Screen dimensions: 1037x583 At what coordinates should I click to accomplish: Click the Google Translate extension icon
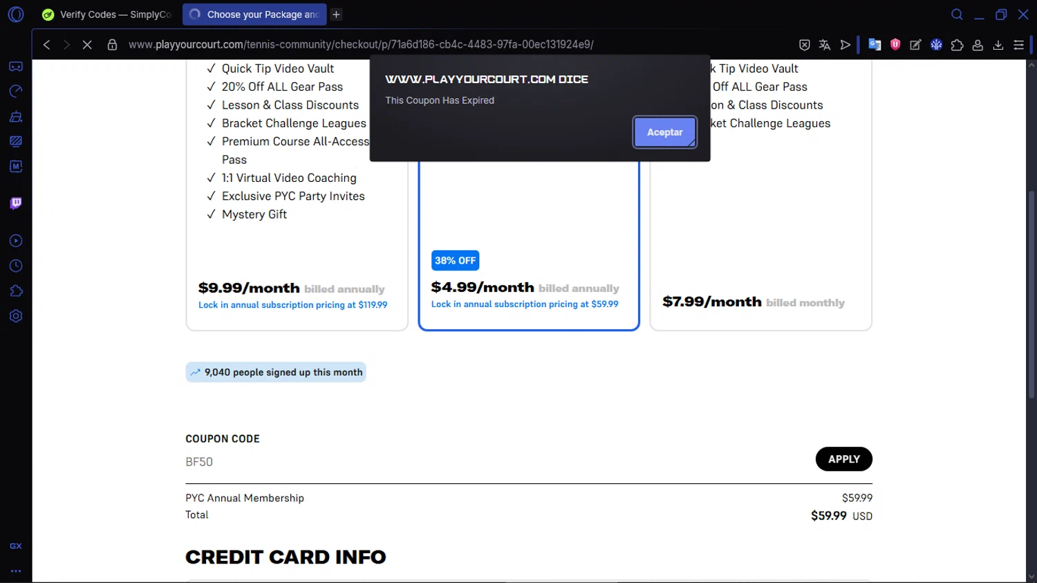point(875,45)
